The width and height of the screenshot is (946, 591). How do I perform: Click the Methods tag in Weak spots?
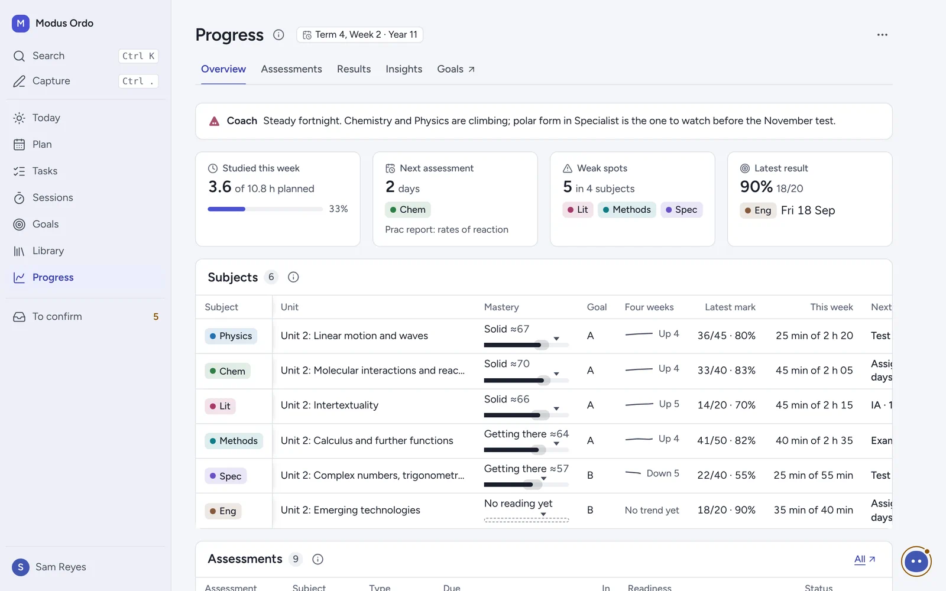point(627,210)
